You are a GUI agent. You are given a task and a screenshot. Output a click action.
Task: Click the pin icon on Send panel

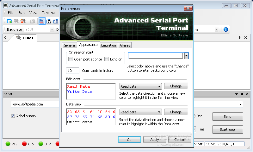242,94
